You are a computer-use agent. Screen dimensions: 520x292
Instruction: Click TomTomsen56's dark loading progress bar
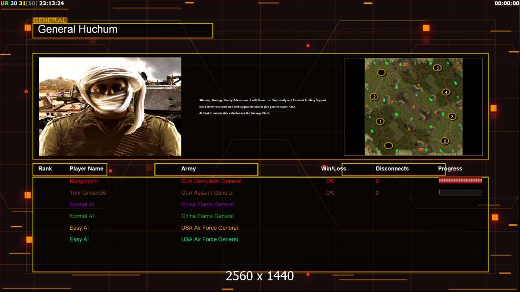[460, 193]
